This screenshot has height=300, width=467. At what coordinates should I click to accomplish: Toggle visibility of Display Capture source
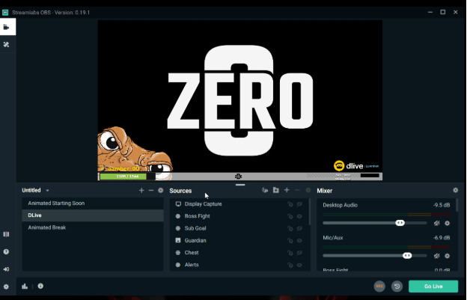pyautogui.click(x=299, y=204)
